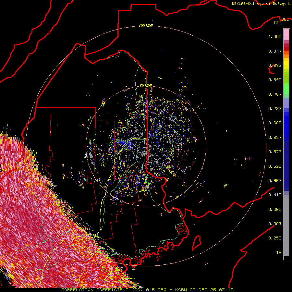The image size is (292, 292).
Task: Select the 0.467 scale value
Action: (x=275, y=181)
